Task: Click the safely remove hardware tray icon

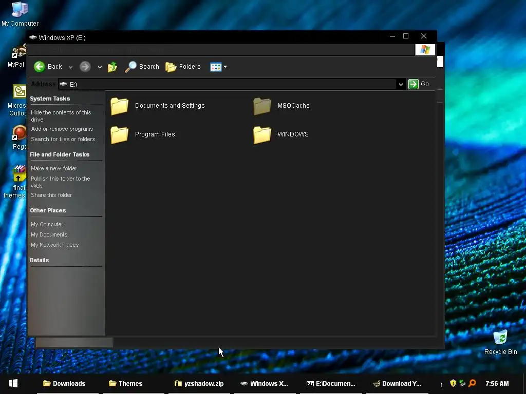Action: (x=463, y=383)
